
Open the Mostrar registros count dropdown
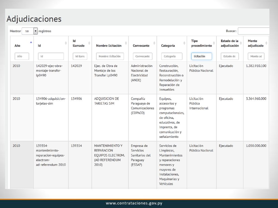[30, 31]
